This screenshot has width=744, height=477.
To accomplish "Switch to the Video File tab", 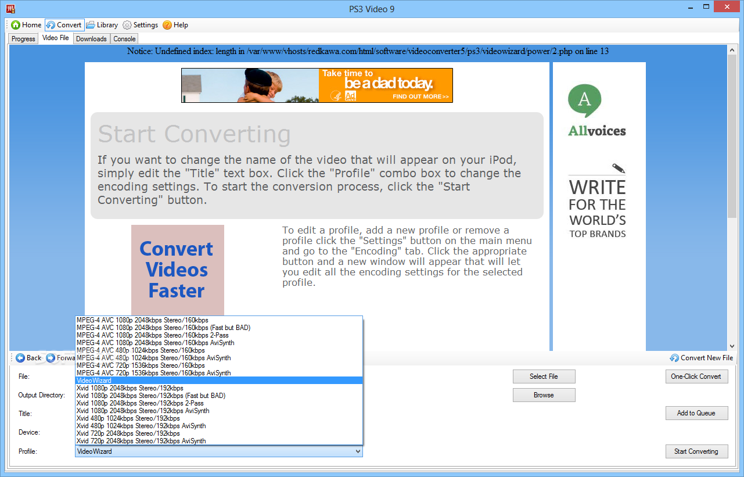I will pyautogui.click(x=56, y=38).
